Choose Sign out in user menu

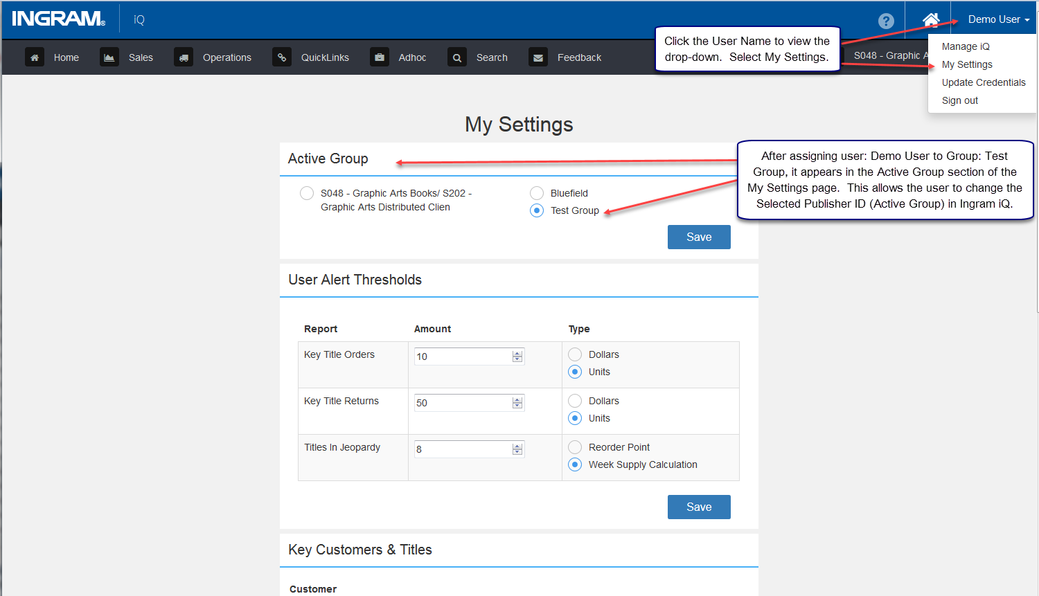[x=960, y=100]
